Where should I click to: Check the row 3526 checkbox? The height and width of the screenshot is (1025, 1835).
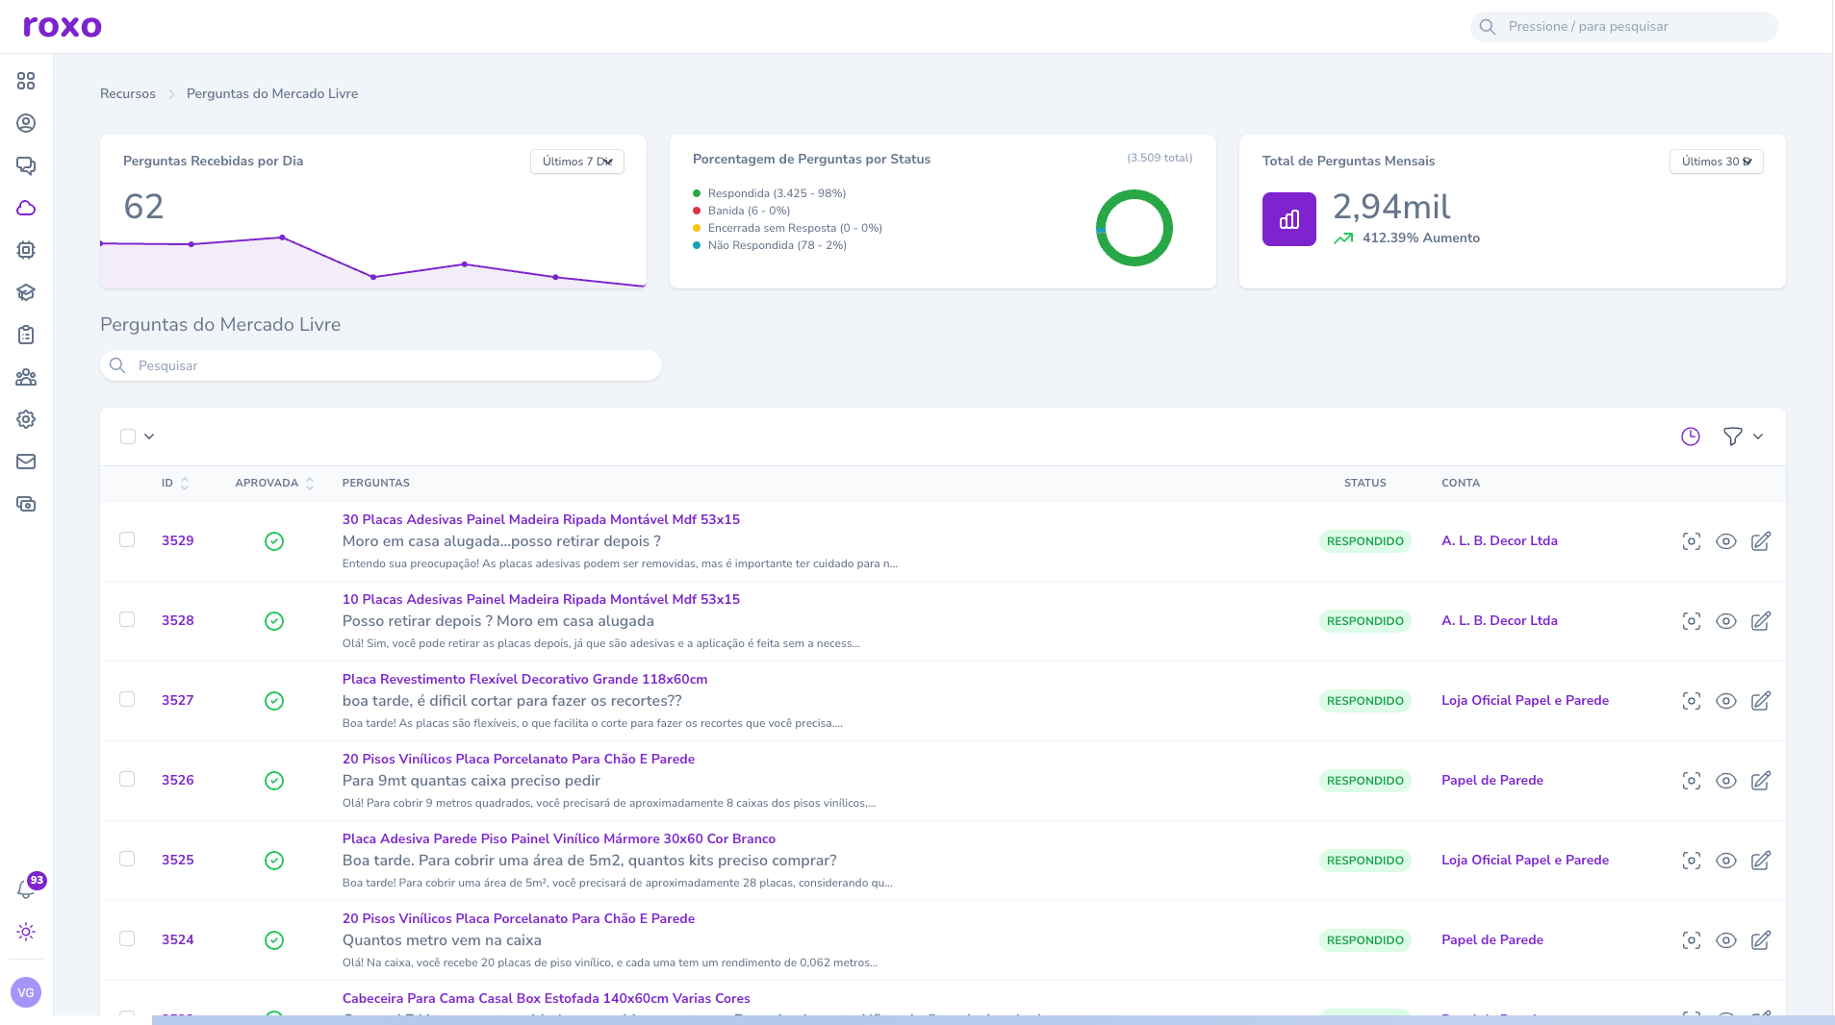coord(127,779)
